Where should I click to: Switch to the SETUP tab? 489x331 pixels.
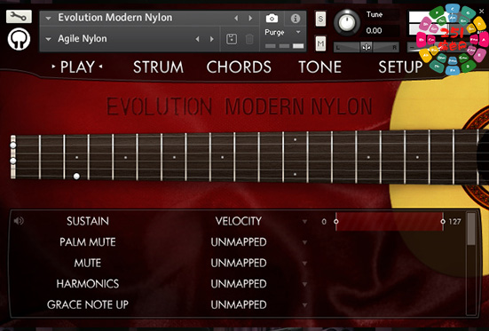[x=400, y=67]
